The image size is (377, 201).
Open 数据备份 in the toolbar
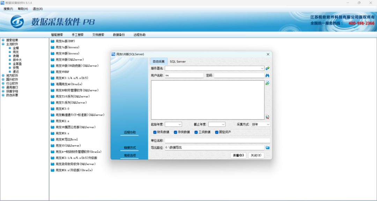[x=119, y=35]
